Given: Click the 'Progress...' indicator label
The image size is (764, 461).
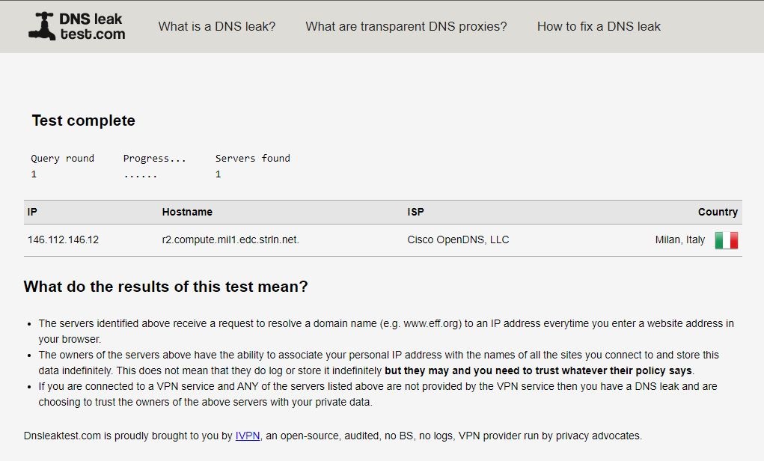Looking at the screenshot, I should click(x=154, y=158).
